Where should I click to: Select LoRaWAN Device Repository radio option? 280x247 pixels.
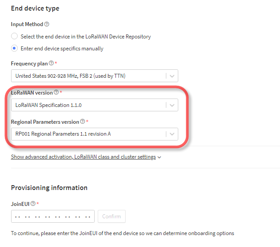[x=14, y=36]
